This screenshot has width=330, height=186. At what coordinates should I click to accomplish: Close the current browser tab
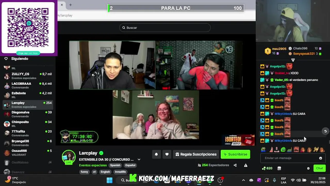62,5
